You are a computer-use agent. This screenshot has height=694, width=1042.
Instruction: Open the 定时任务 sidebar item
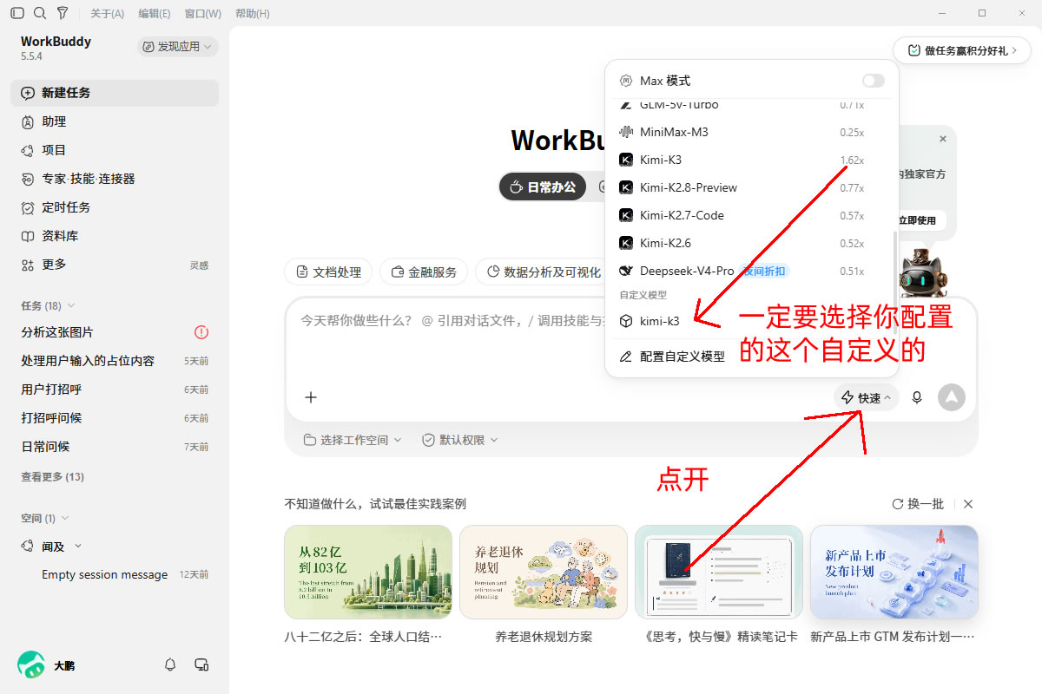click(115, 207)
